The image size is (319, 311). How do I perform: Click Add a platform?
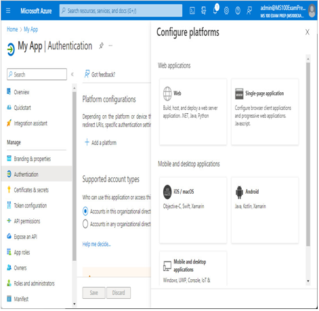tap(100, 143)
